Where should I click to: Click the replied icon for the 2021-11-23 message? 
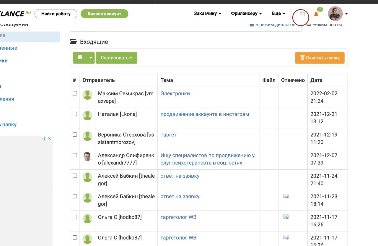pyautogui.click(x=286, y=196)
